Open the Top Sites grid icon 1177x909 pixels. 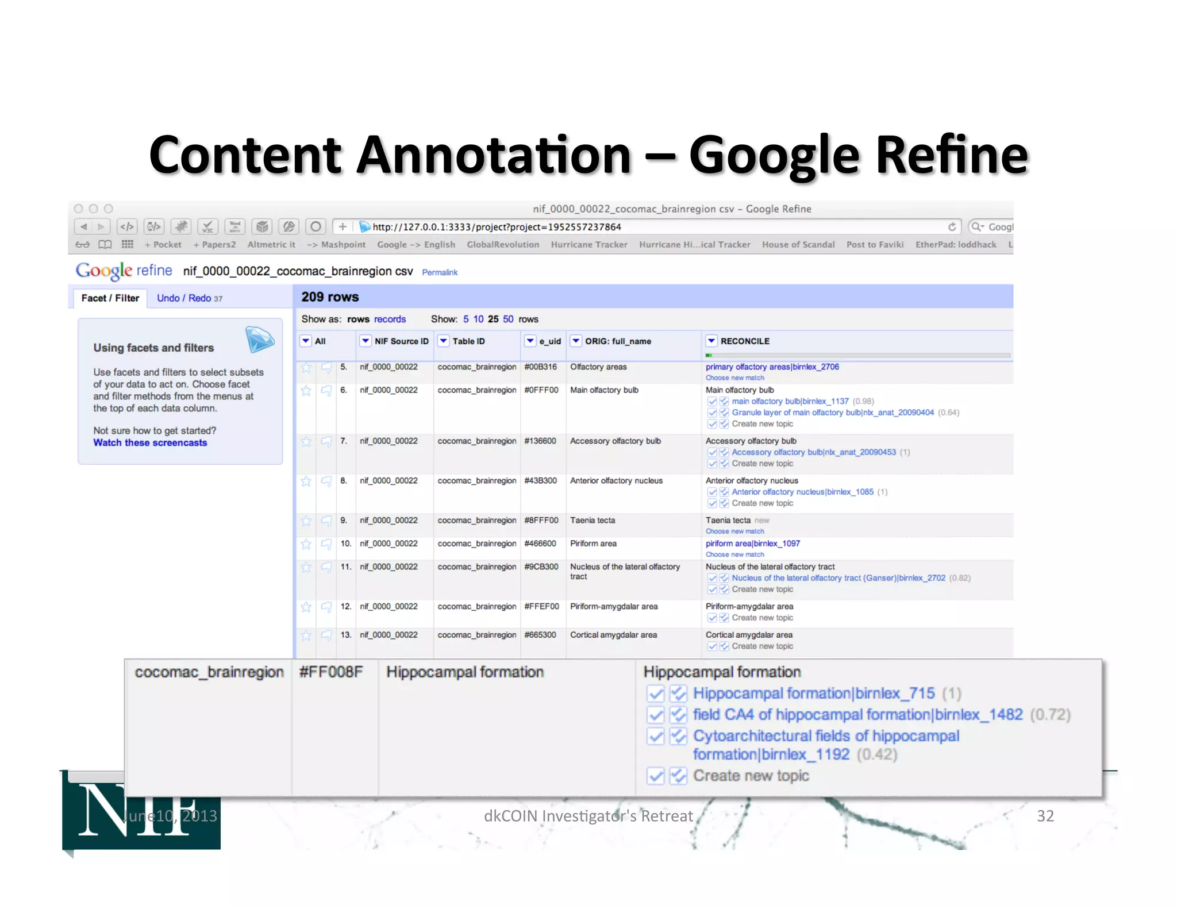tap(128, 245)
